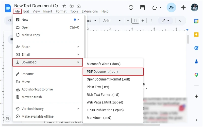Download as EPUB Publication (.epub)
The image size is (203, 127).
click(113, 110)
